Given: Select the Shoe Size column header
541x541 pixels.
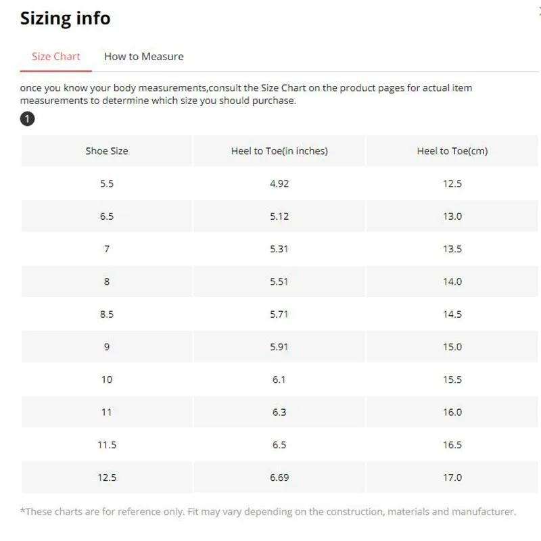Looking at the screenshot, I should pos(107,151).
